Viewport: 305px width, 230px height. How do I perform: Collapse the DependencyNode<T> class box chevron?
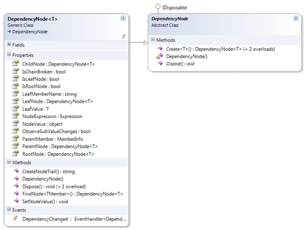[123, 18]
